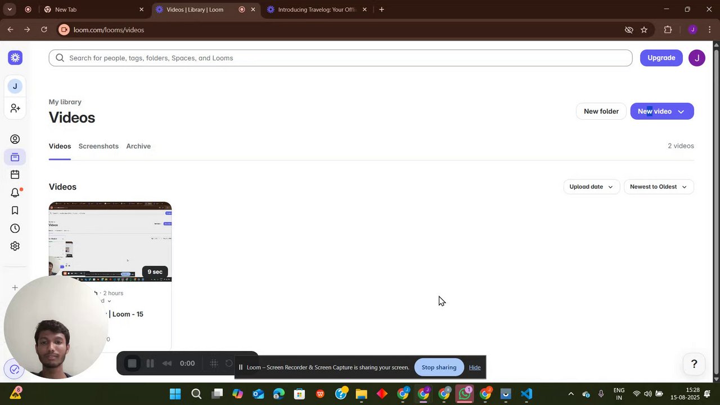The height and width of the screenshot is (405, 720).
Task: Close the New Tab browser tab
Action: [141, 10]
